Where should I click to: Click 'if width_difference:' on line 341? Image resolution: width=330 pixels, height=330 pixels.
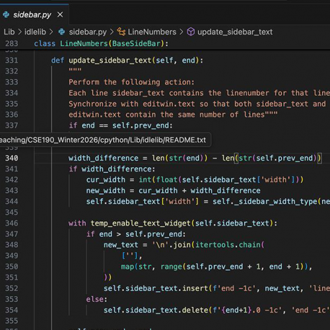(112, 169)
